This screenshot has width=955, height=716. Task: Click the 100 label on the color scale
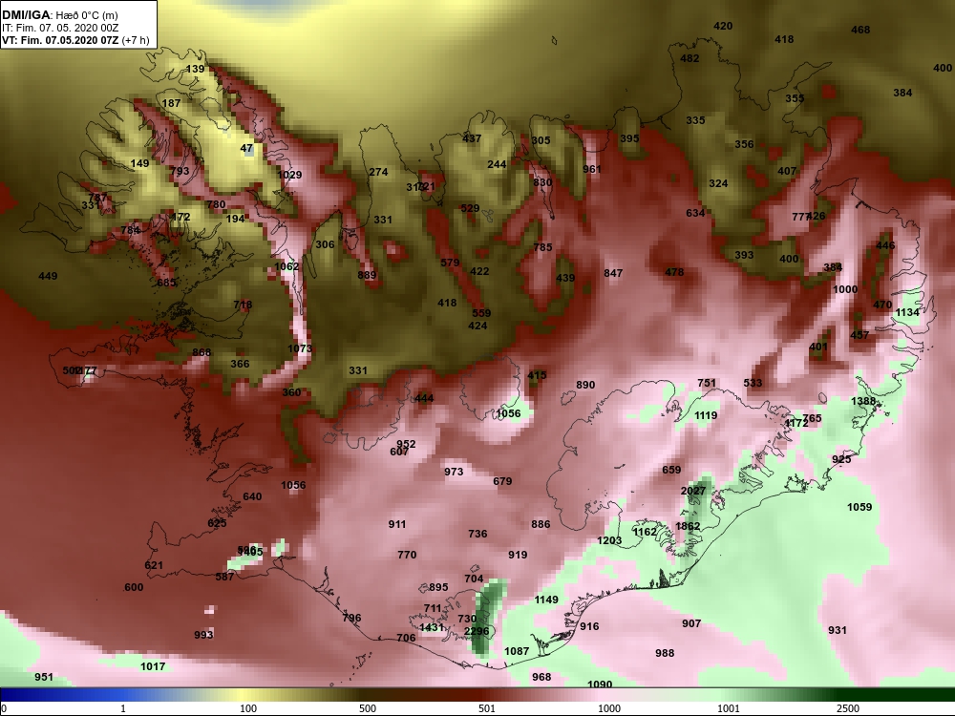pos(248,708)
